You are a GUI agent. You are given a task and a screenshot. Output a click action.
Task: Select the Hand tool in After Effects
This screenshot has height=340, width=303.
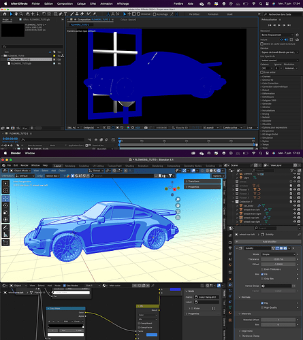click(16, 14)
